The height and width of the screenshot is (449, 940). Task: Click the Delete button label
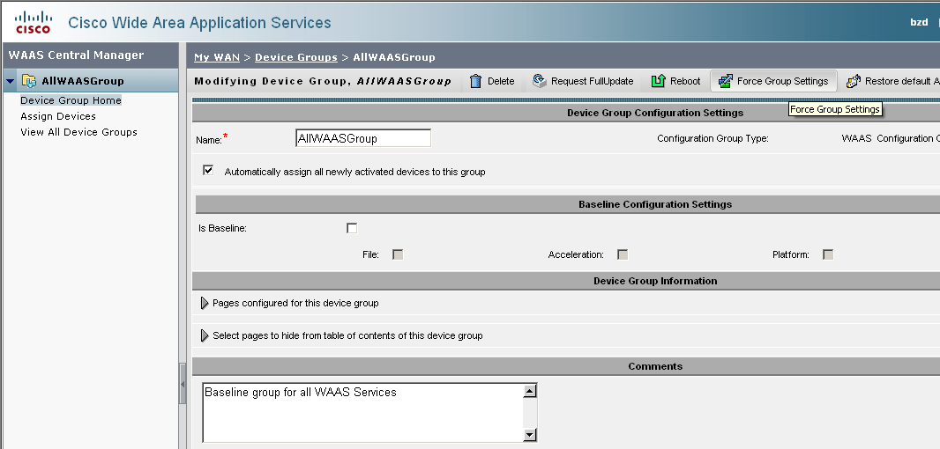pyautogui.click(x=501, y=81)
